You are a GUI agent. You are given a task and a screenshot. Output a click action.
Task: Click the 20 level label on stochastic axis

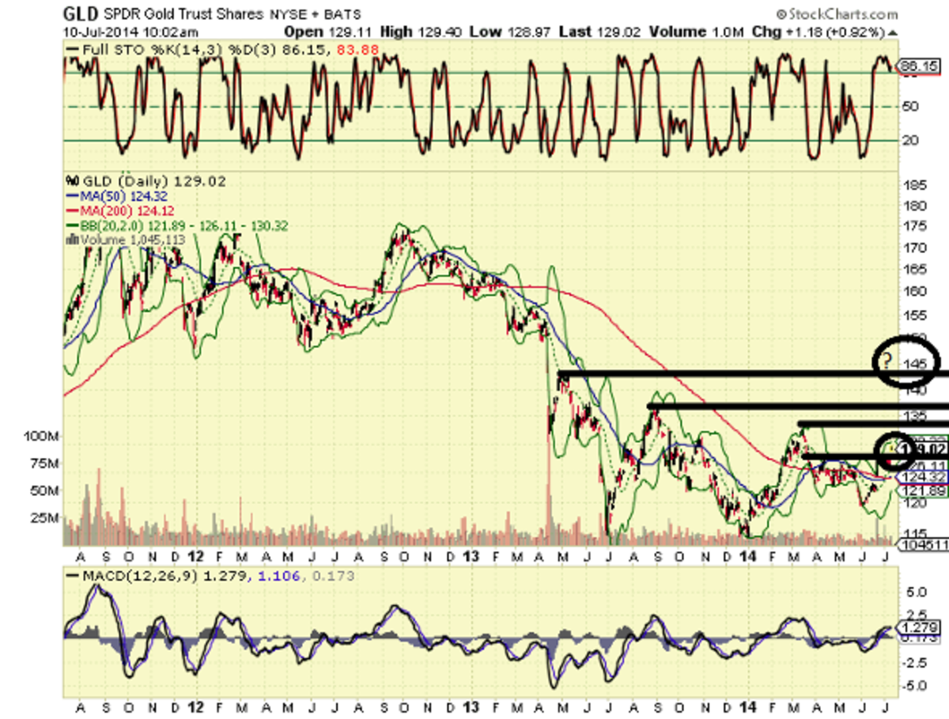click(x=910, y=141)
